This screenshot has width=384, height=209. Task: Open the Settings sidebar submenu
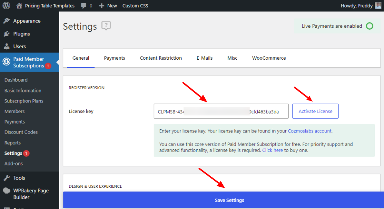tap(13, 153)
